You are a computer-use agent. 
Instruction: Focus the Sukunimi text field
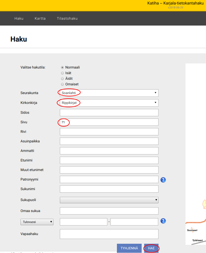pyautogui.click(x=109, y=189)
